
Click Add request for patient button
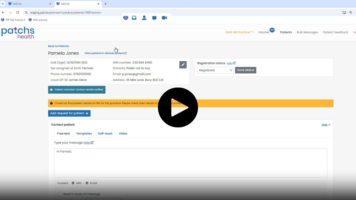pyautogui.click(x=69, y=113)
